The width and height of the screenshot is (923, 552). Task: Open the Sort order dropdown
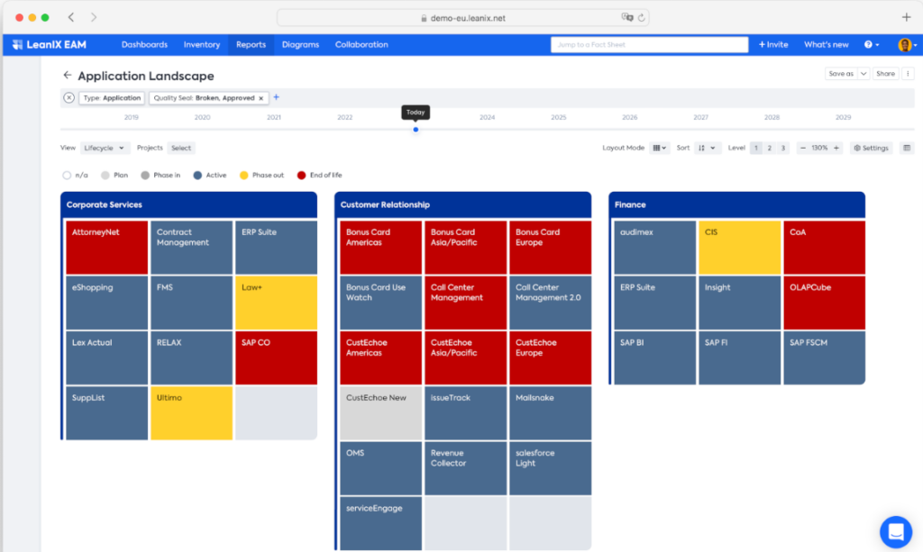pyautogui.click(x=707, y=149)
